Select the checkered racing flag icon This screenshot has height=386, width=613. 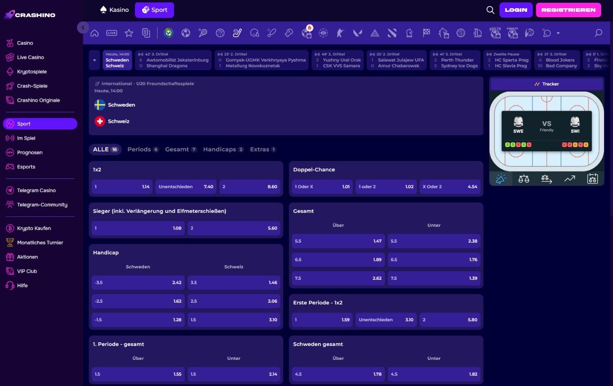426,33
